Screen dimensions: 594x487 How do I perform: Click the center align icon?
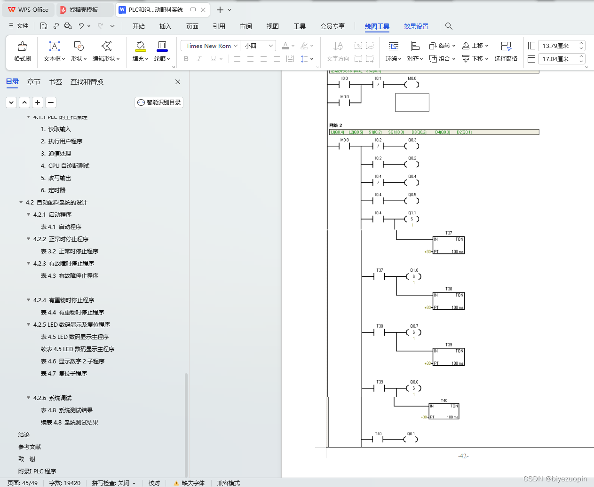(x=250, y=59)
